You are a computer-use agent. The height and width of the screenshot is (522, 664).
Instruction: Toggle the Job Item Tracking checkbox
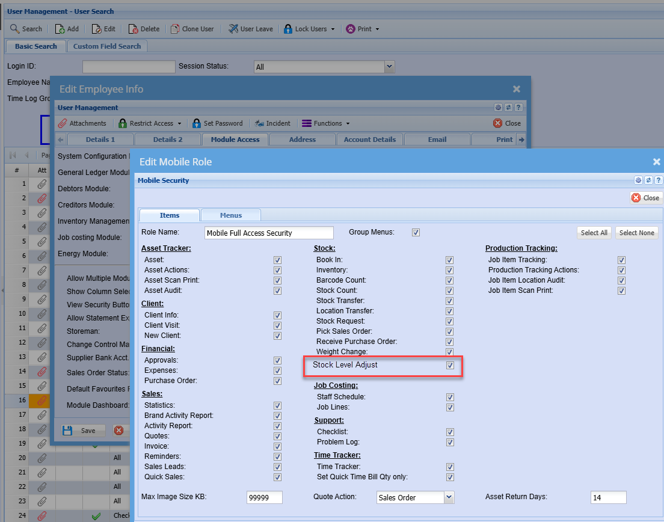(x=621, y=260)
